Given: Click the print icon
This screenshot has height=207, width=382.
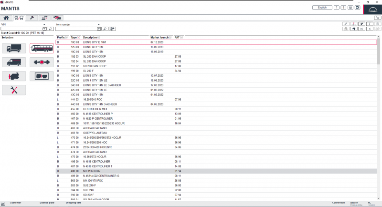Looking at the screenshot, I should pos(377,24).
